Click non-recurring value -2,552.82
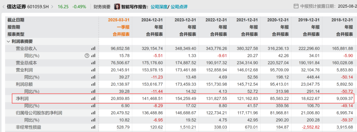Screen dimensions: 357x132 click(311, 127)
